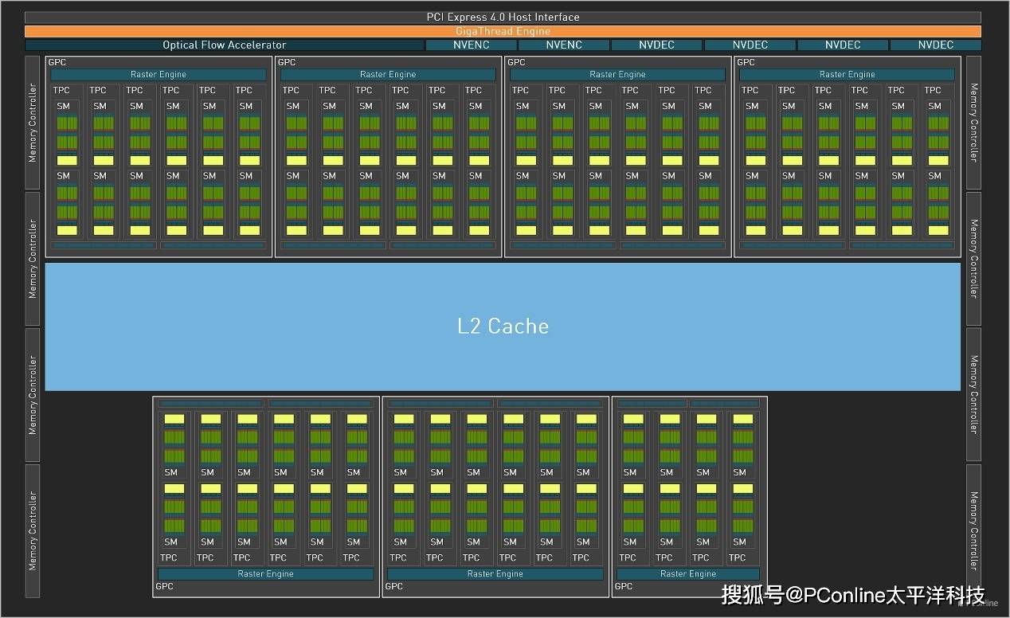Select the bottom-right Memory Controller block
The height and width of the screenshot is (618, 1010).
pos(973,530)
